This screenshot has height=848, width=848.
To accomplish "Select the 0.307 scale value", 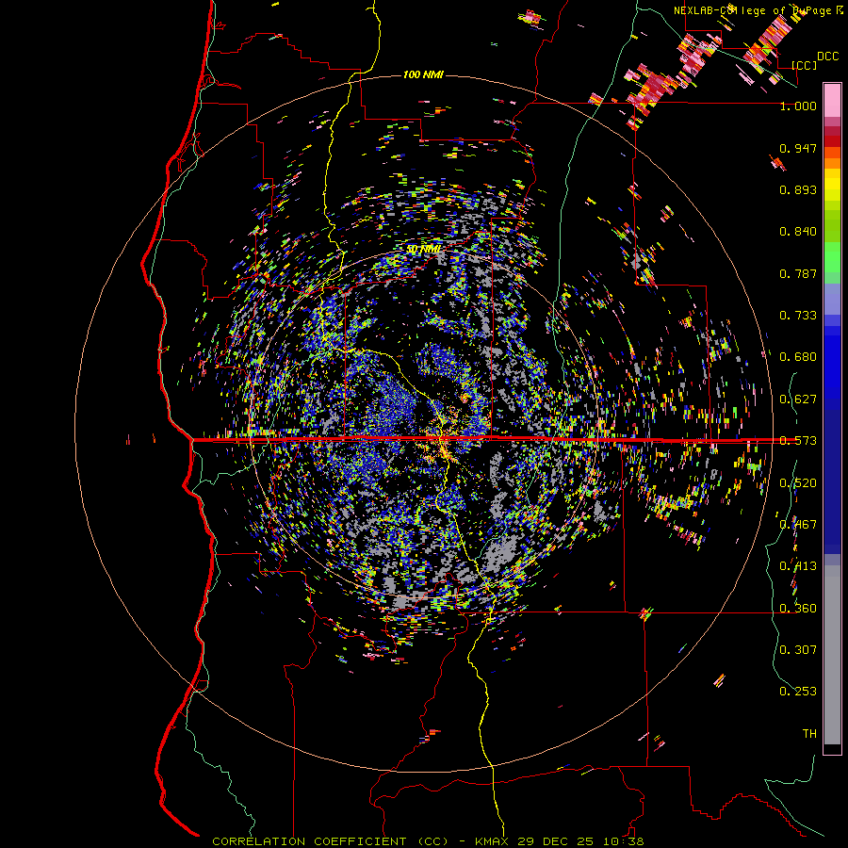I will click(x=798, y=650).
